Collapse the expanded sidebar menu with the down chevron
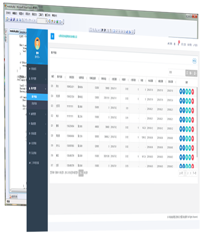Screen dimensions: 200x249 [37, 88]
